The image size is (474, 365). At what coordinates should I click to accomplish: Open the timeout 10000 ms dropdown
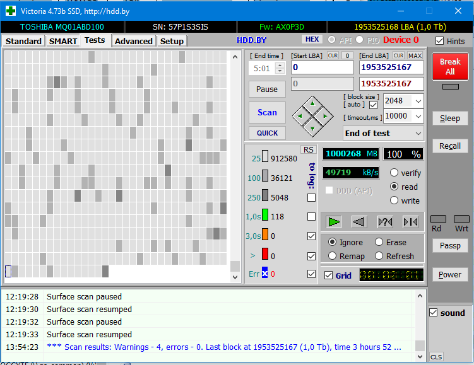418,116
